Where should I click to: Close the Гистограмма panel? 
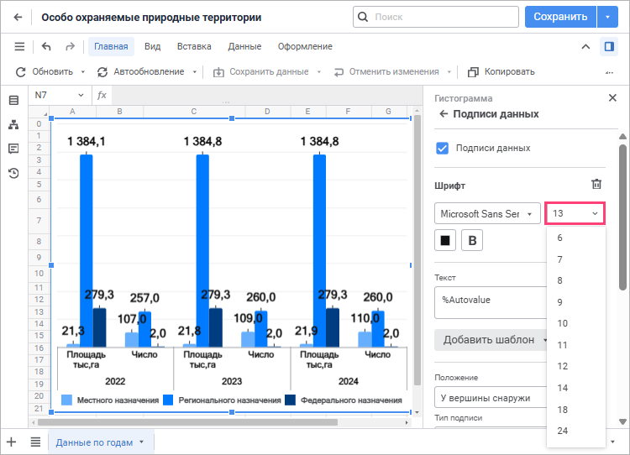coord(612,97)
